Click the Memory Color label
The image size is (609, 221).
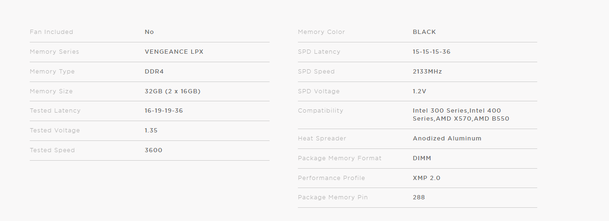click(321, 32)
